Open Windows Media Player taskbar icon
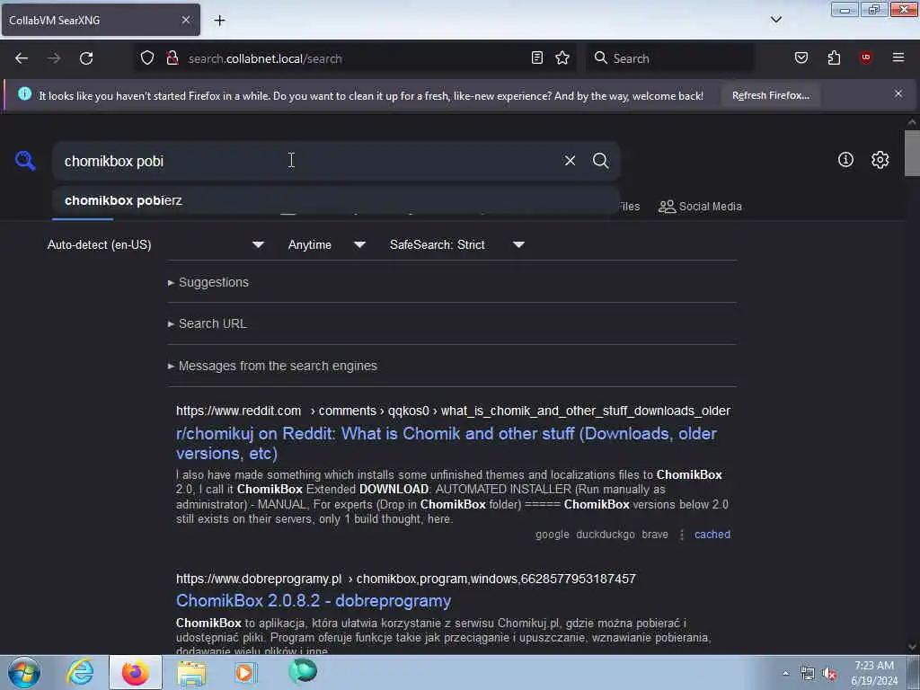Image resolution: width=920 pixels, height=690 pixels. pyautogui.click(x=244, y=672)
